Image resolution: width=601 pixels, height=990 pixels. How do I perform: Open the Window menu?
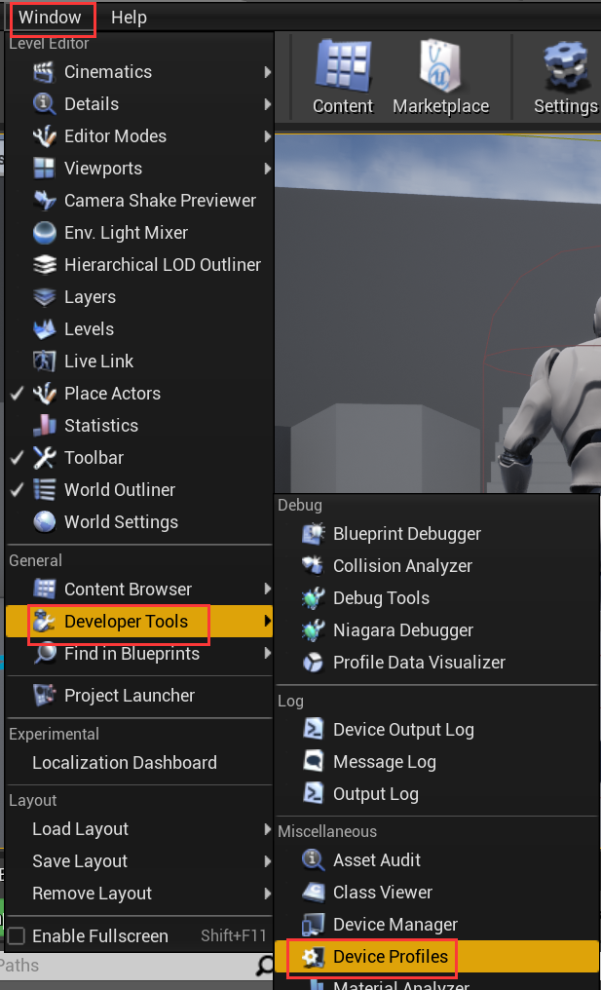[50, 17]
